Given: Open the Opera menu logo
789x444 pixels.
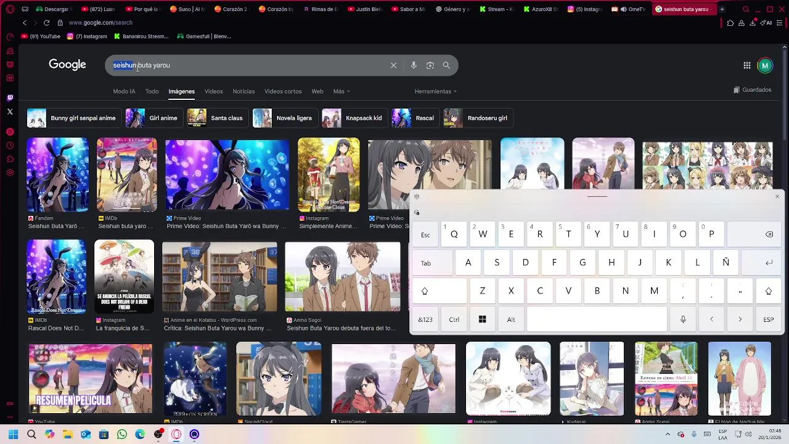Looking at the screenshot, I should [10, 9].
